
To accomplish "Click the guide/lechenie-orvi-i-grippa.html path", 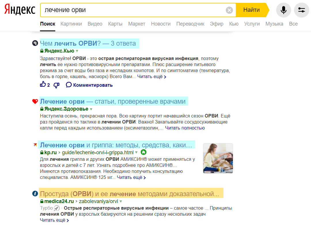I will (x=98, y=152).
